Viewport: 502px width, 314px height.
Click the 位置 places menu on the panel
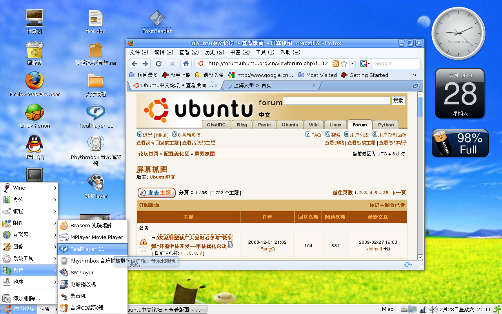pos(45,309)
